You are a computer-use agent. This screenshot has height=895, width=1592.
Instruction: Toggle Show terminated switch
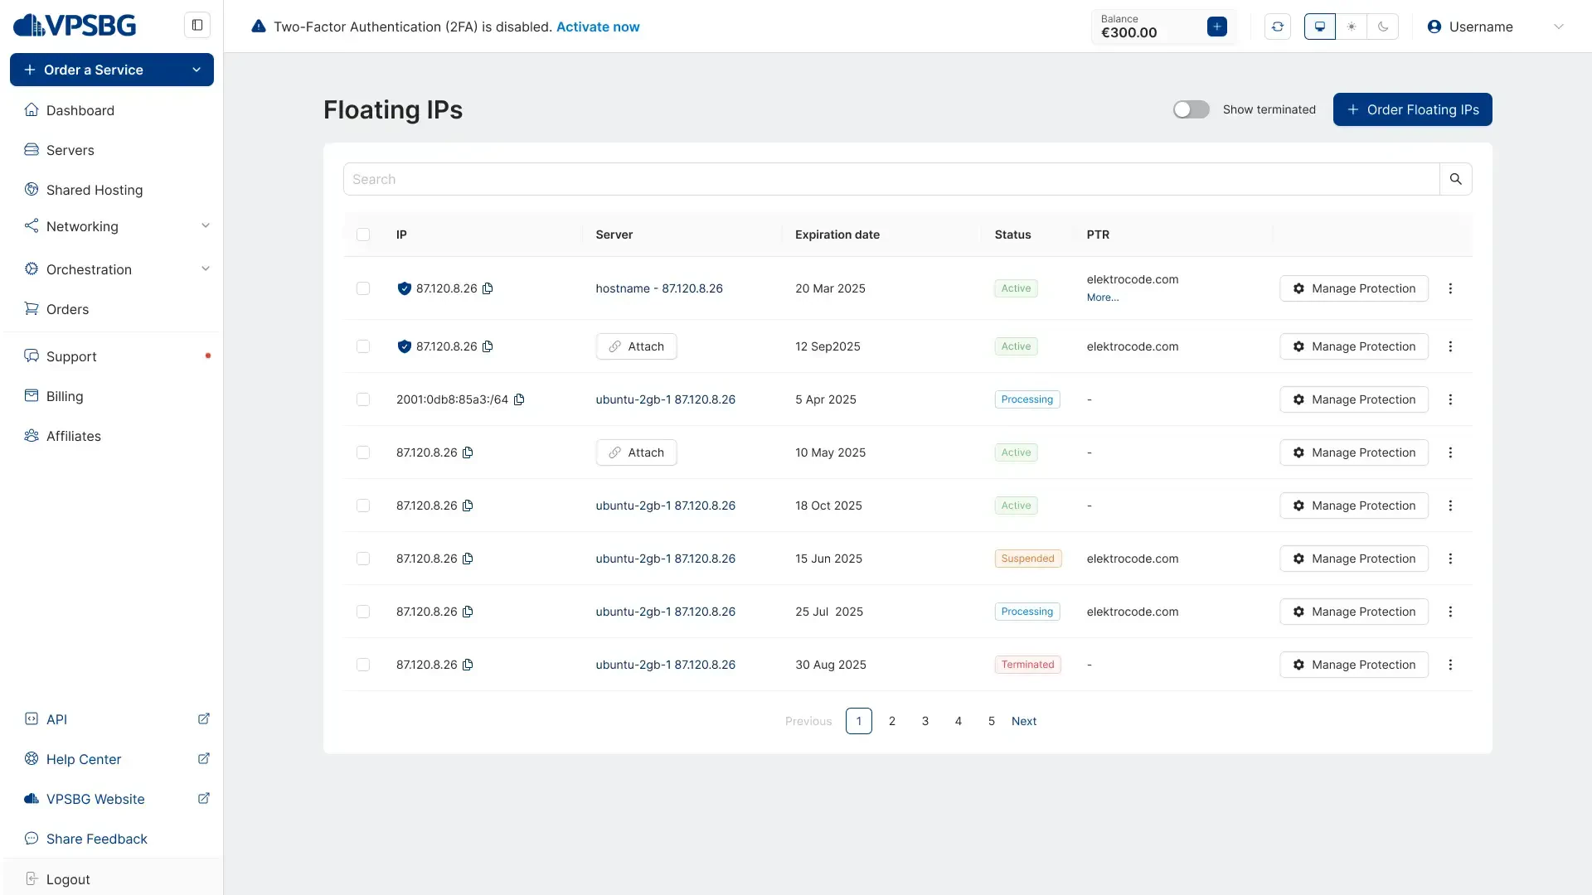coord(1191,109)
